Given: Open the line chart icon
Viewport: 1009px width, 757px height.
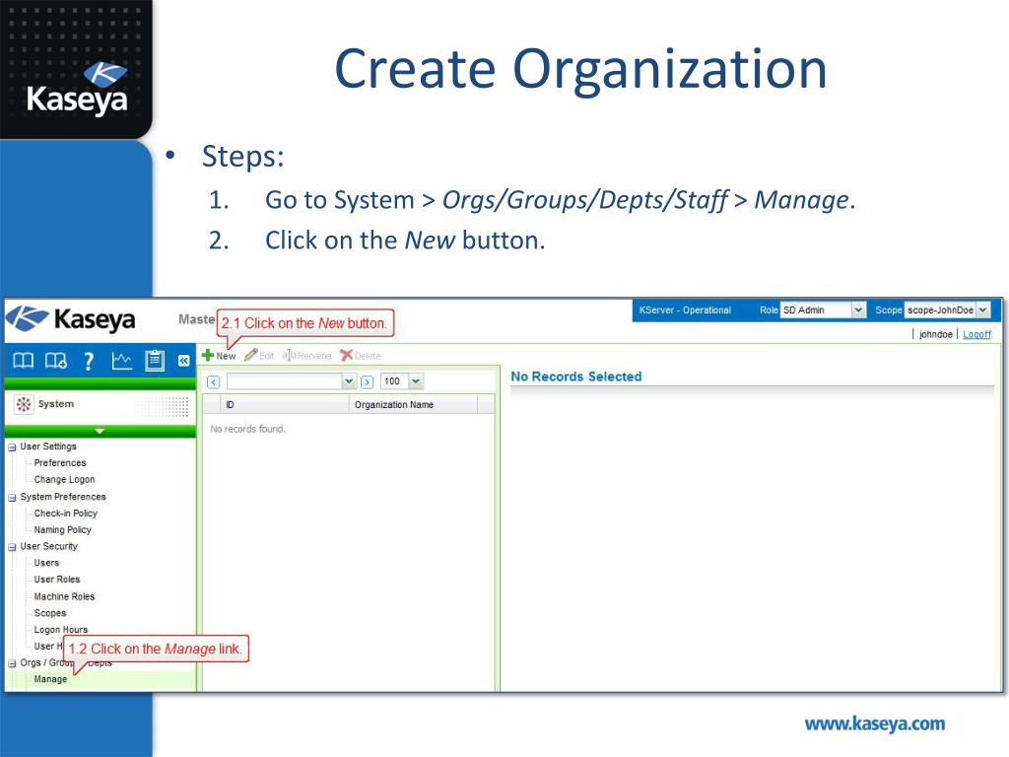Looking at the screenshot, I should pyautogui.click(x=121, y=361).
